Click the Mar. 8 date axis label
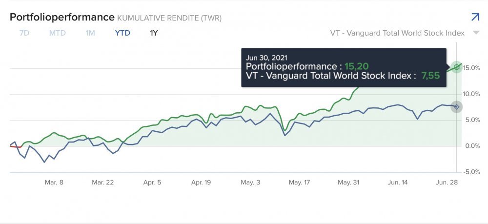Image resolution: width=488 pixels, height=224 pixels. (x=54, y=182)
